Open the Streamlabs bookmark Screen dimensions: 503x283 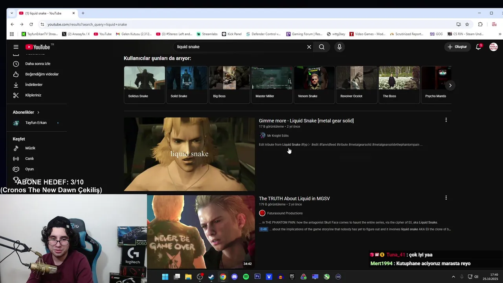207,34
